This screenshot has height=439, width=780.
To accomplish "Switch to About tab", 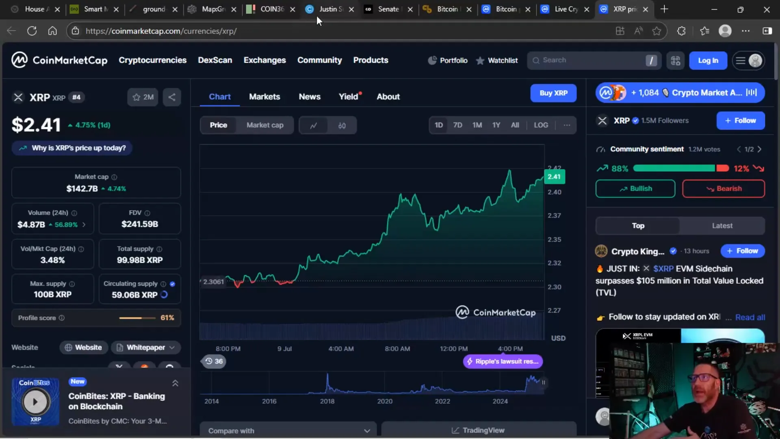I will click(388, 97).
